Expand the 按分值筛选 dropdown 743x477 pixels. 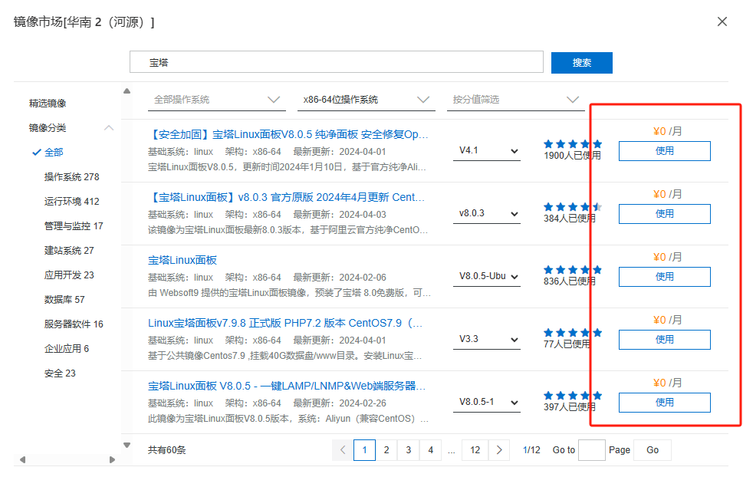[515, 100]
